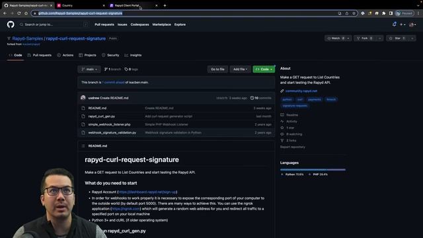Click the Fork button
The height and width of the screenshot is (238, 423).
point(365,38)
